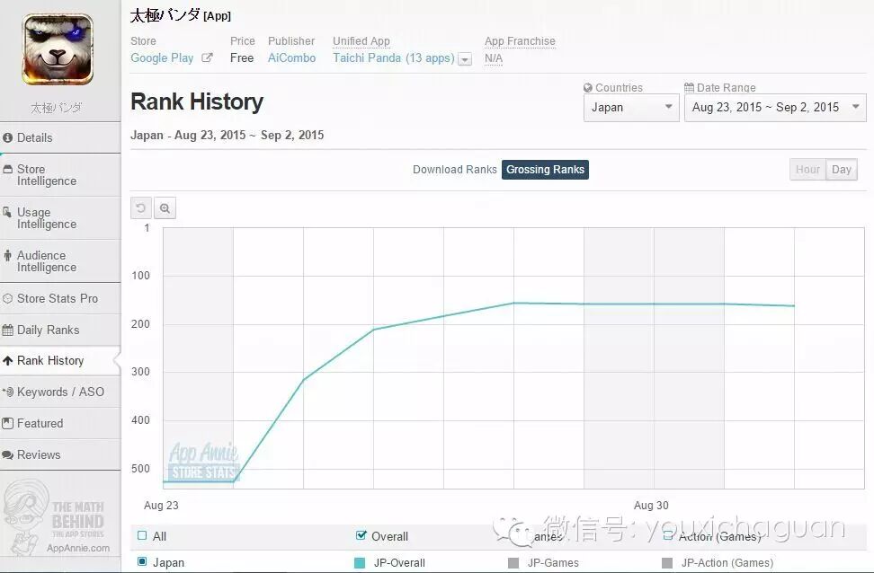Image resolution: width=874 pixels, height=573 pixels.
Task: Open the Reviews sidebar section
Action: (x=60, y=454)
